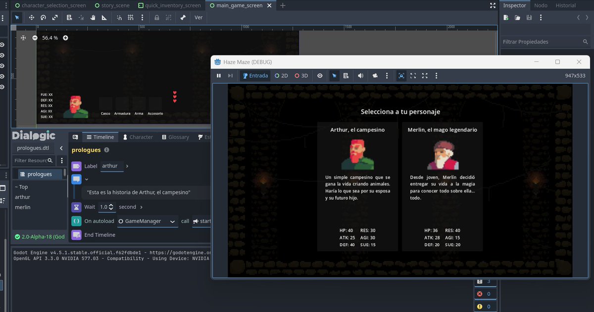Switch to the Dialogic Character tab
The height and width of the screenshot is (312, 594).
point(138,137)
